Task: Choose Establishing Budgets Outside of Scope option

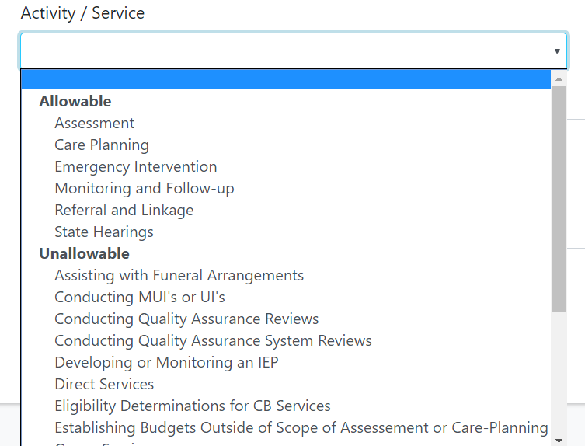Action: (x=301, y=427)
